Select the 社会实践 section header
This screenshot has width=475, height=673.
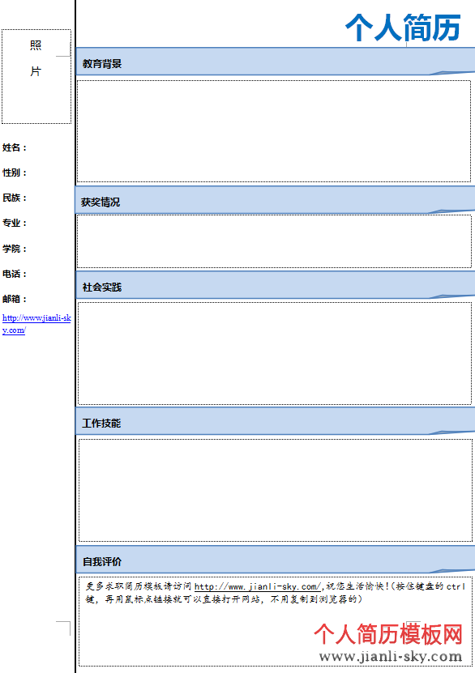(276, 284)
